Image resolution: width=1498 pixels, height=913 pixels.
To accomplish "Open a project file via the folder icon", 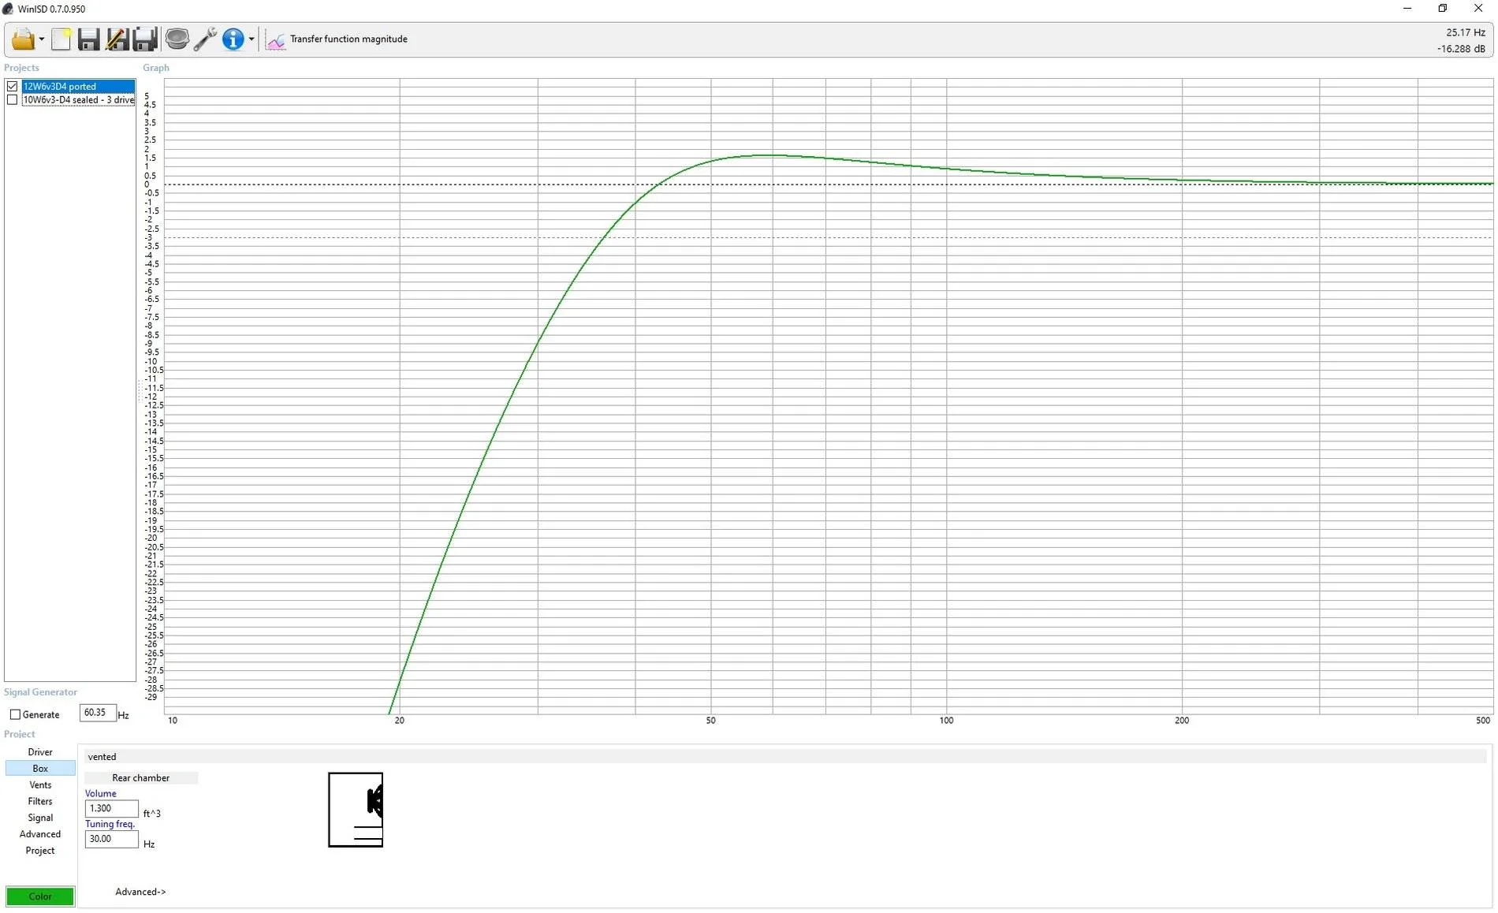I will click(23, 39).
